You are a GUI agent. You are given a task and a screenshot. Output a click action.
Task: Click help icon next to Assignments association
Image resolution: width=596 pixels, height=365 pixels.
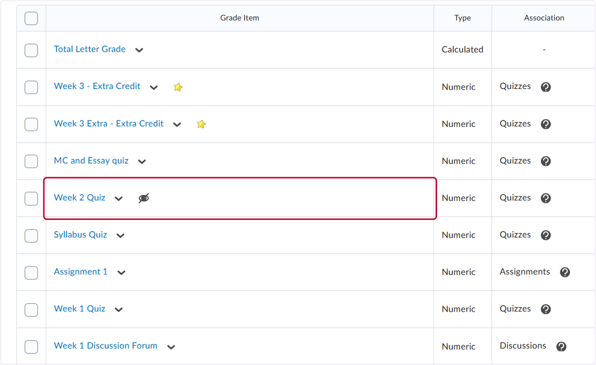565,272
